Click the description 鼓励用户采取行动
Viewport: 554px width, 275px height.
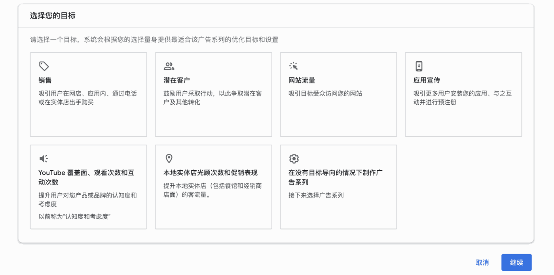coord(212,98)
